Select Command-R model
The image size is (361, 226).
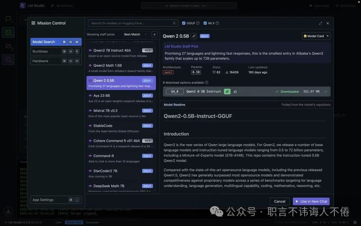(x=121, y=158)
